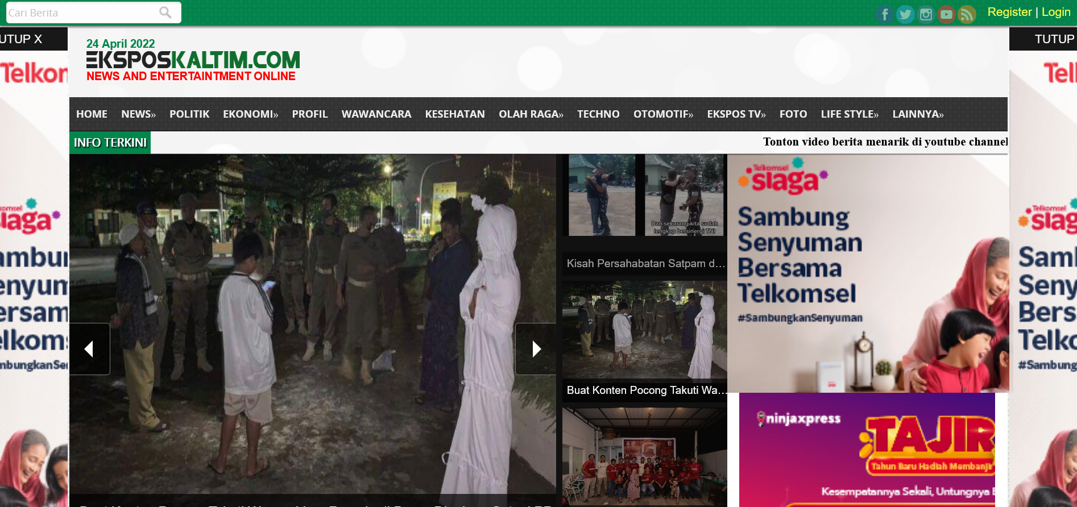This screenshot has height=507, width=1077.
Task: Open the Instagram social icon
Action: click(926, 14)
